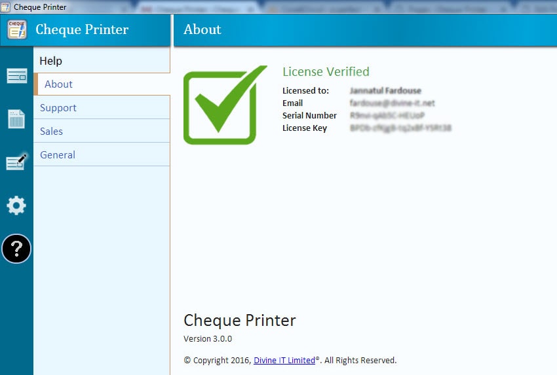Click the Help panel heading
Image resolution: width=557 pixels, height=375 pixels.
(x=51, y=61)
